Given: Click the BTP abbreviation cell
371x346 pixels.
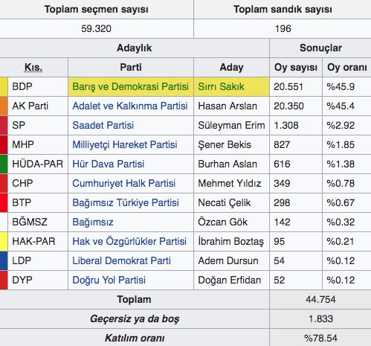Looking at the screenshot, I should [x=38, y=202].
